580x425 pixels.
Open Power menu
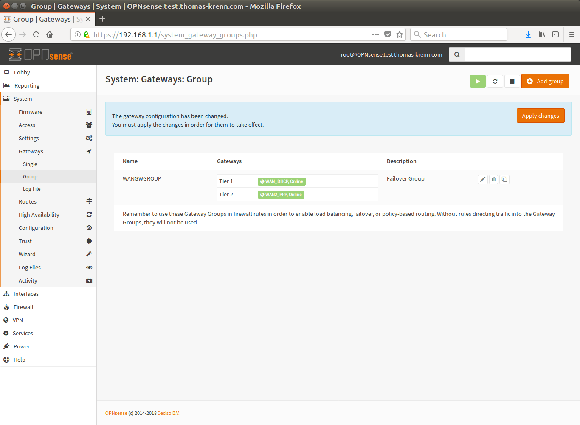(x=48, y=346)
